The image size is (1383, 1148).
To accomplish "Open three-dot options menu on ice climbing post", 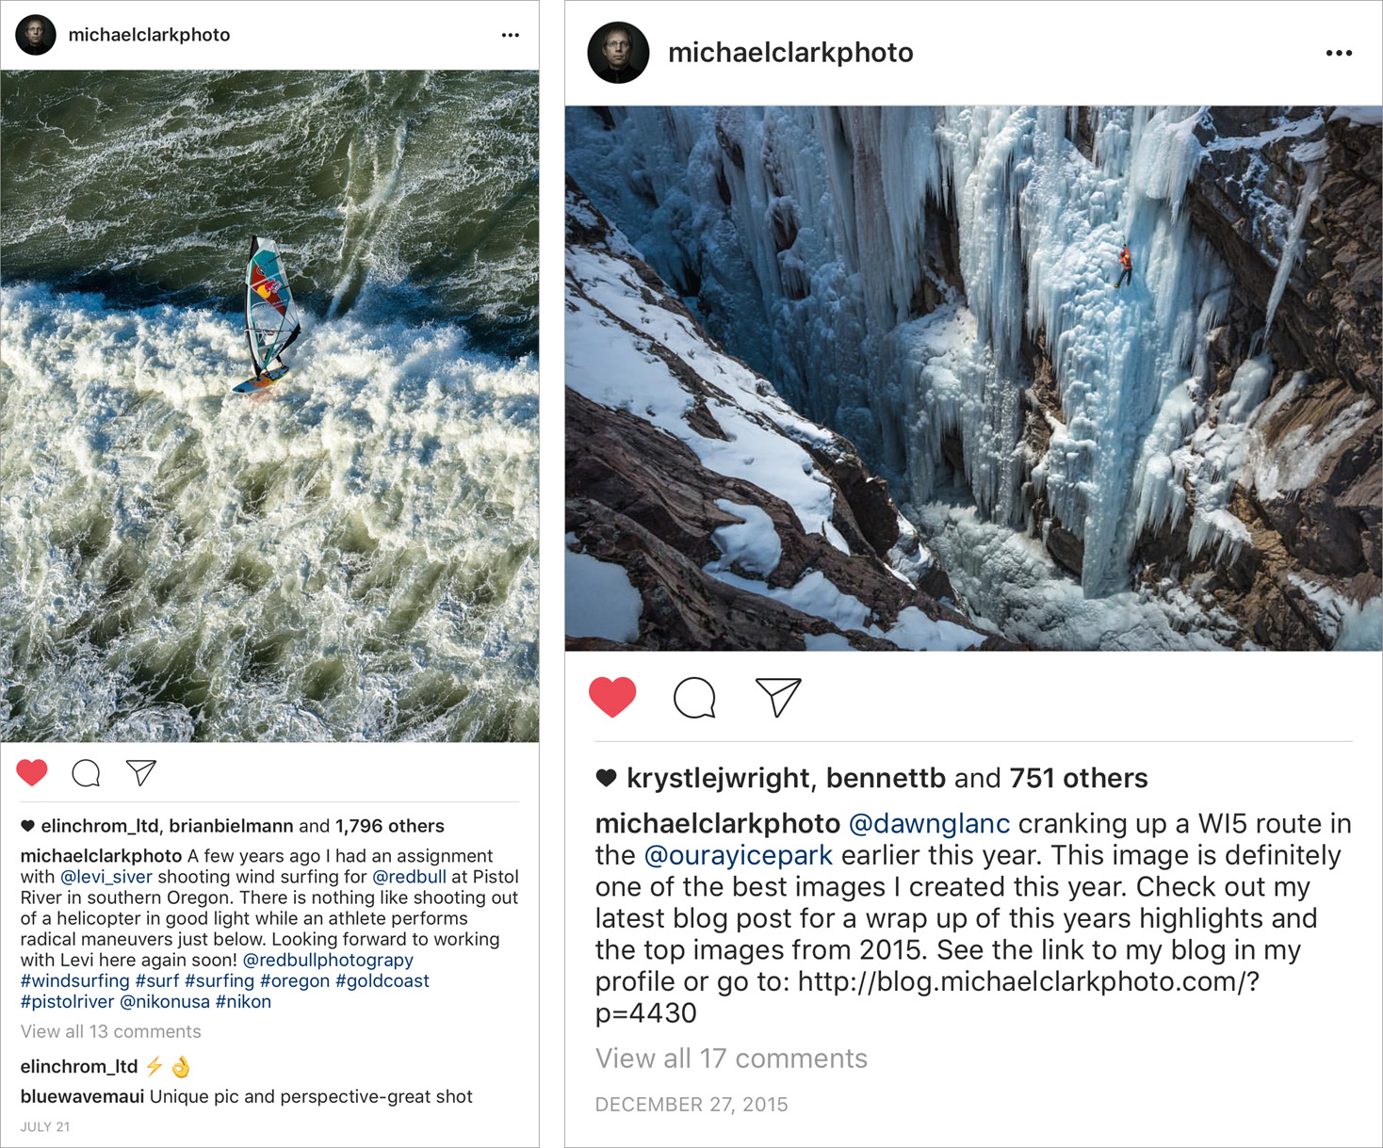I will click(1339, 53).
